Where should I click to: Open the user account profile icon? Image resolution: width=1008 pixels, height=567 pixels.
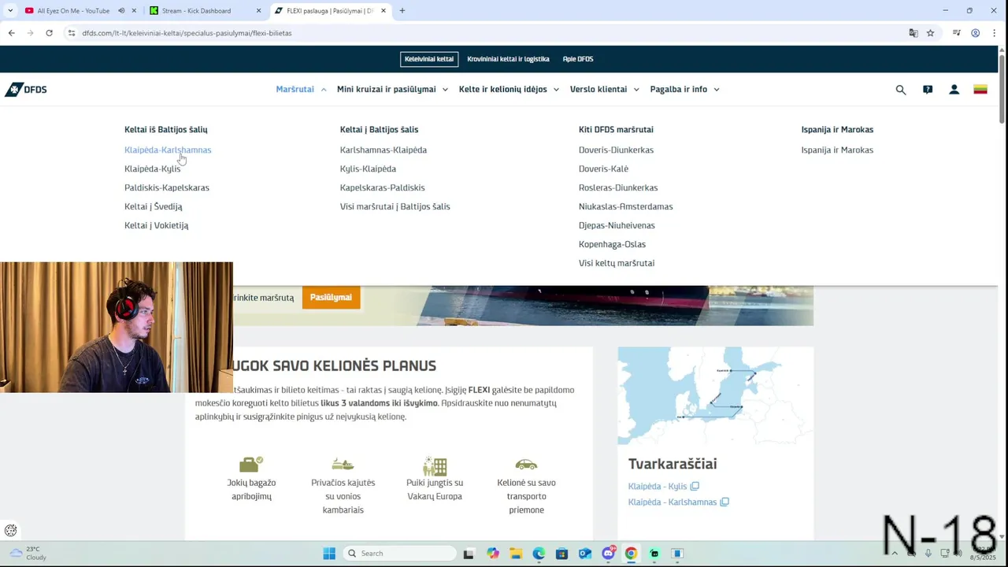point(954,90)
